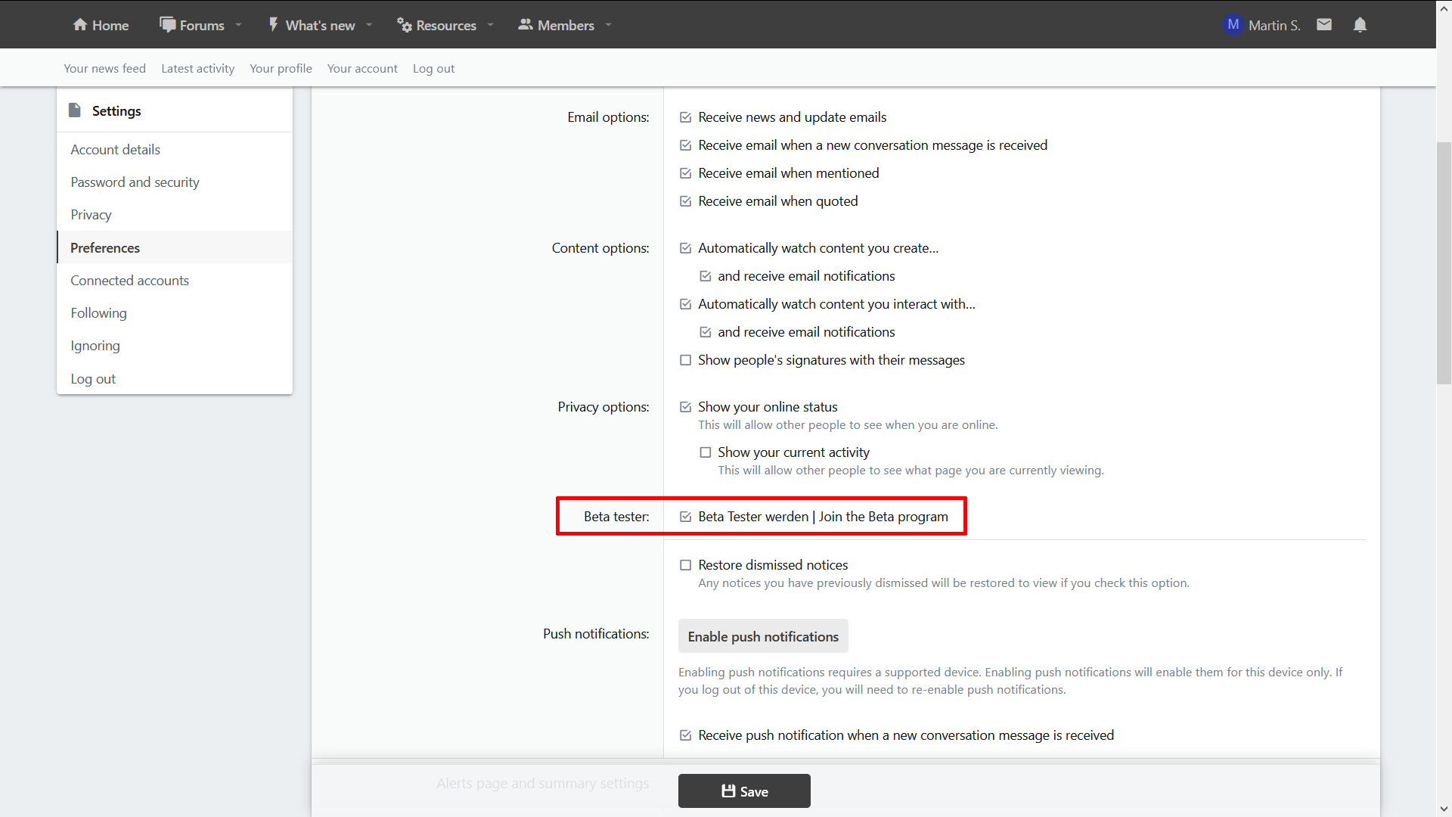
Task: Open Password and security settings
Action: click(135, 182)
